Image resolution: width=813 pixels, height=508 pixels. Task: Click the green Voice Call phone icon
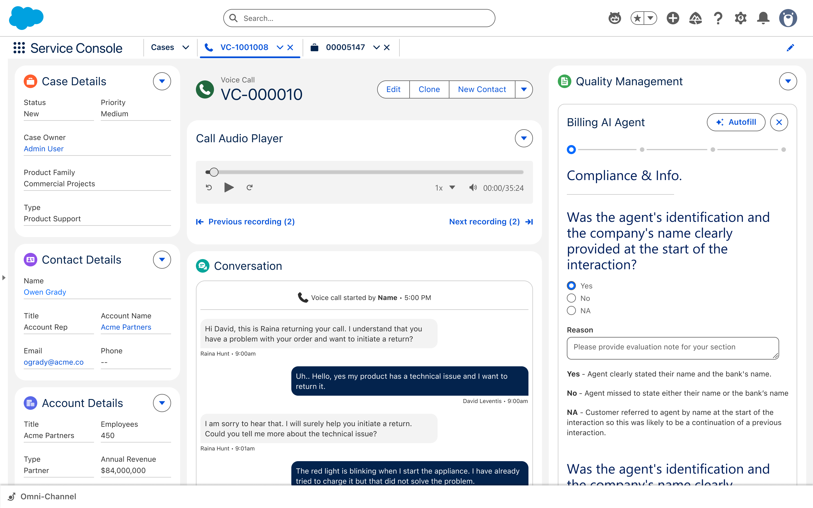point(205,89)
